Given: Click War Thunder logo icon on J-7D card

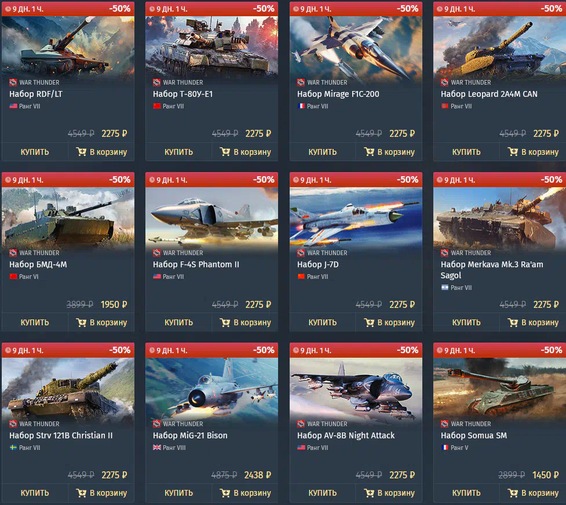Looking at the screenshot, I should pos(301,253).
